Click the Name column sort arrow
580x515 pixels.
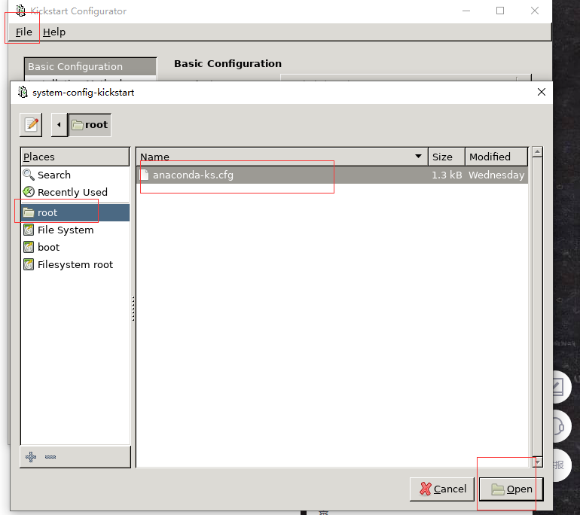418,157
